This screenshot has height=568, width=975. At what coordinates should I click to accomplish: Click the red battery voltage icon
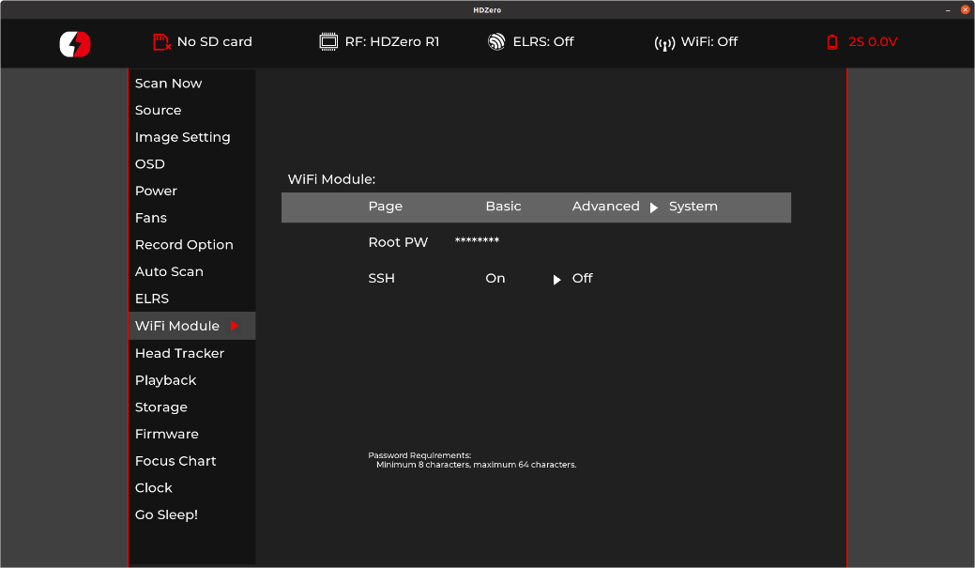click(832, 42)
